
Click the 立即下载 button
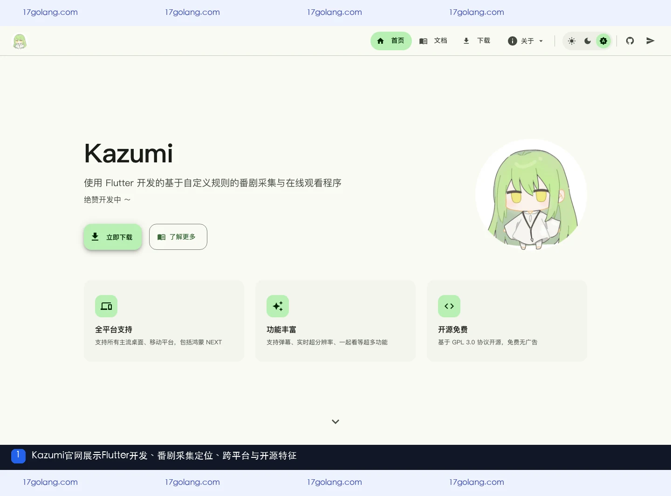tap(113, 237)
